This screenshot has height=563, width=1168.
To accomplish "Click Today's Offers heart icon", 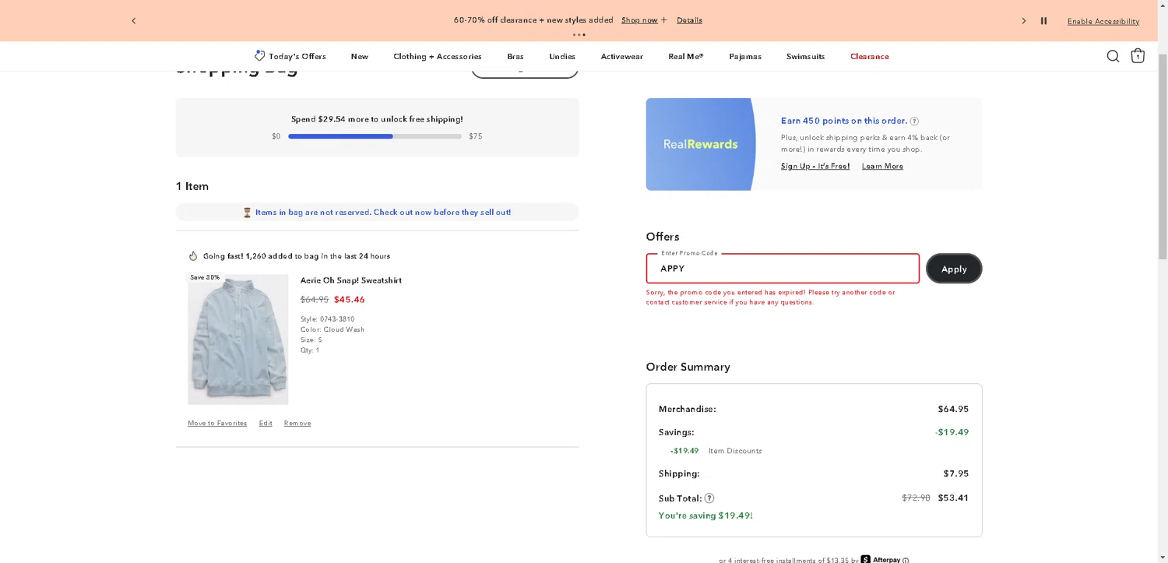I will (259, 55).
